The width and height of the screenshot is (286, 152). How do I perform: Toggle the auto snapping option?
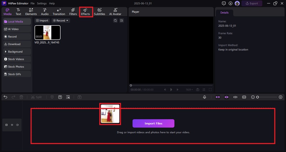[227, 97]
